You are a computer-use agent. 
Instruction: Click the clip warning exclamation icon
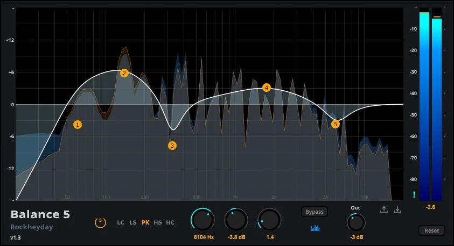(414, 194)
